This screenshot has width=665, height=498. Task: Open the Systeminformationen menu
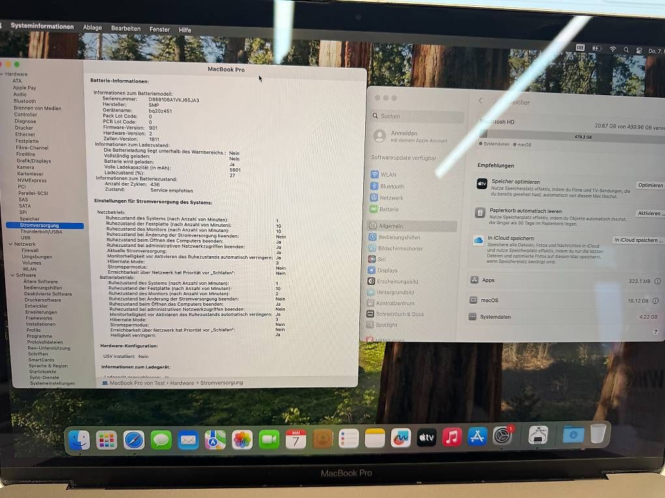click(x=42, y=26)
